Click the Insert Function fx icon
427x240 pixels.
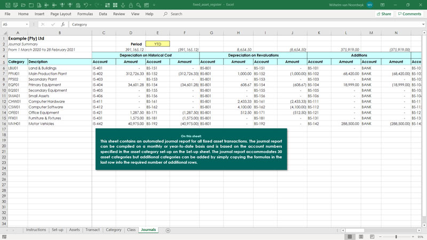point(63,25)
